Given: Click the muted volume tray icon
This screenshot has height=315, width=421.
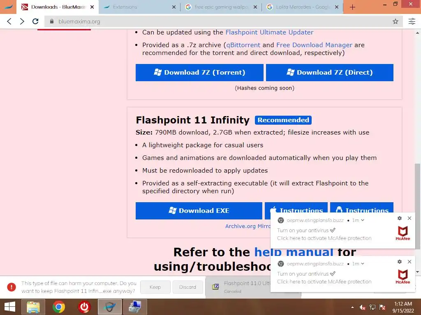Looking at the screenshot, I should (x=362, y=307).
